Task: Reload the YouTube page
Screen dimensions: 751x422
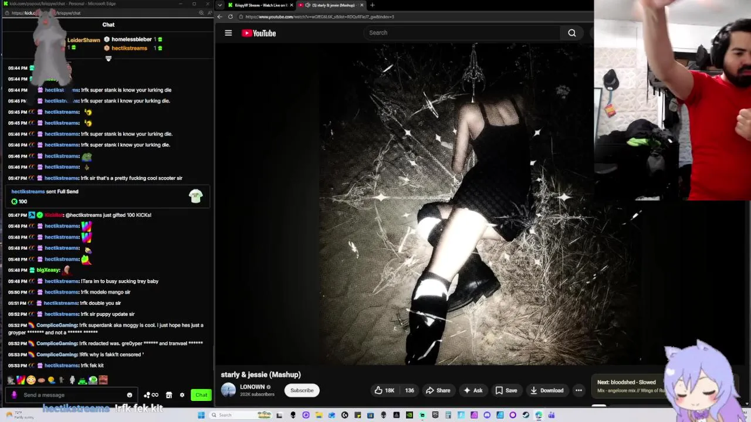Action: point(230,16)
